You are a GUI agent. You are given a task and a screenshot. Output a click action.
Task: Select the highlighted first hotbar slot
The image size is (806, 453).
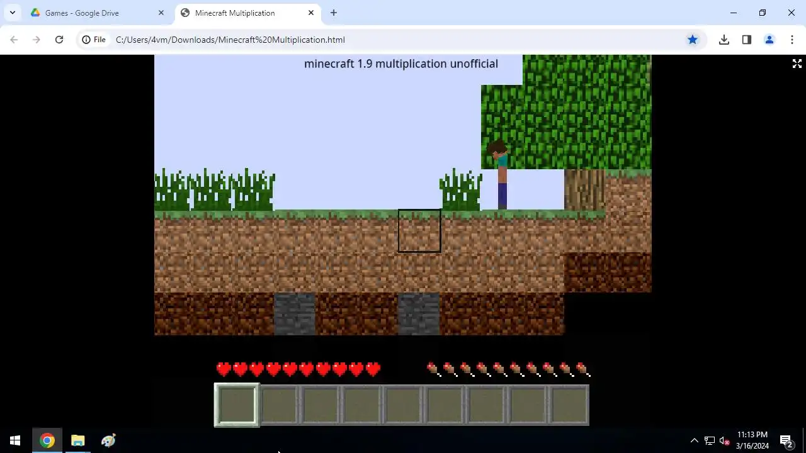point(237,405)
